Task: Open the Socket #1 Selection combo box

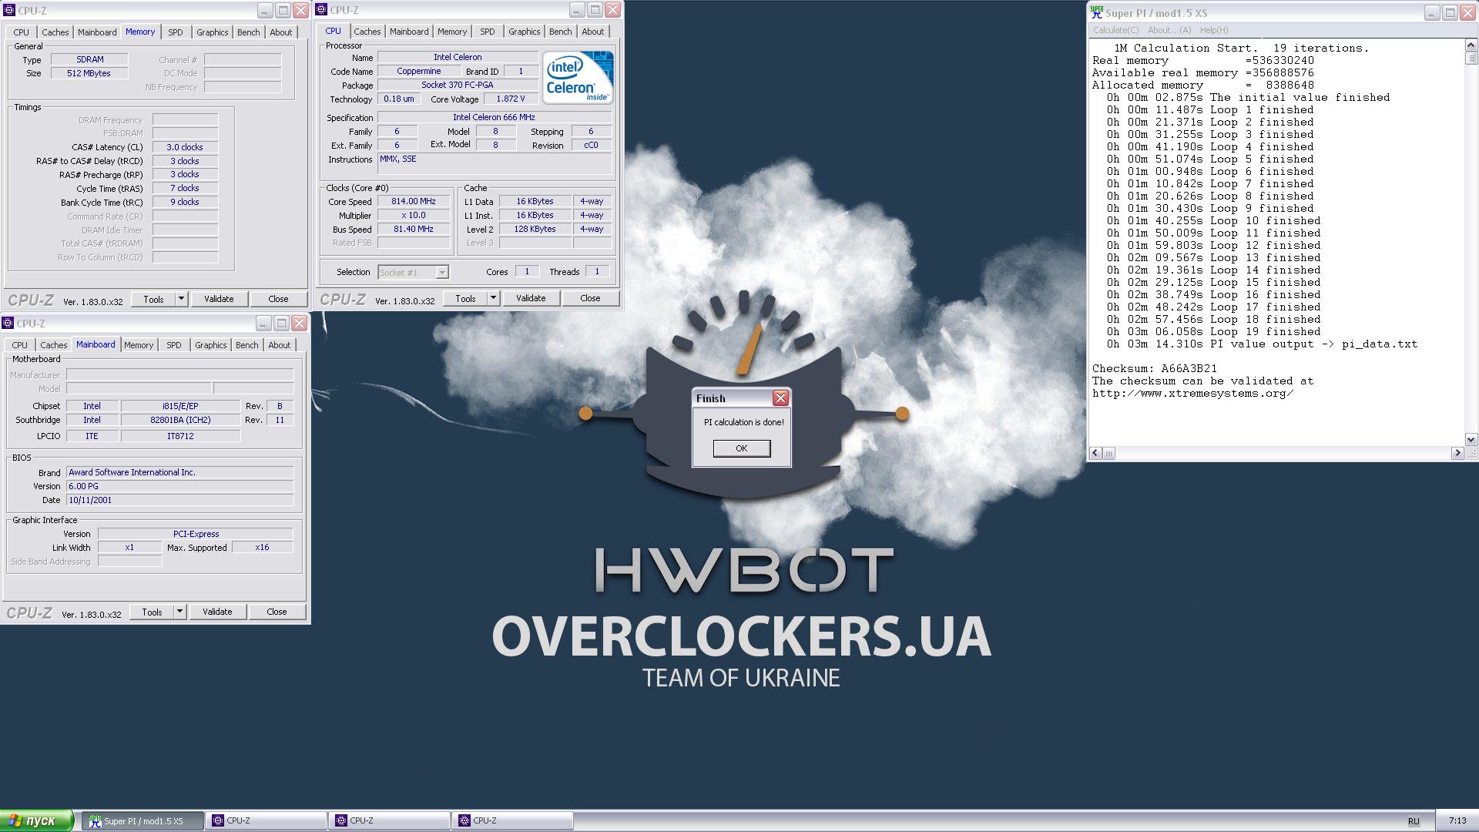Action: coord(413,272)
